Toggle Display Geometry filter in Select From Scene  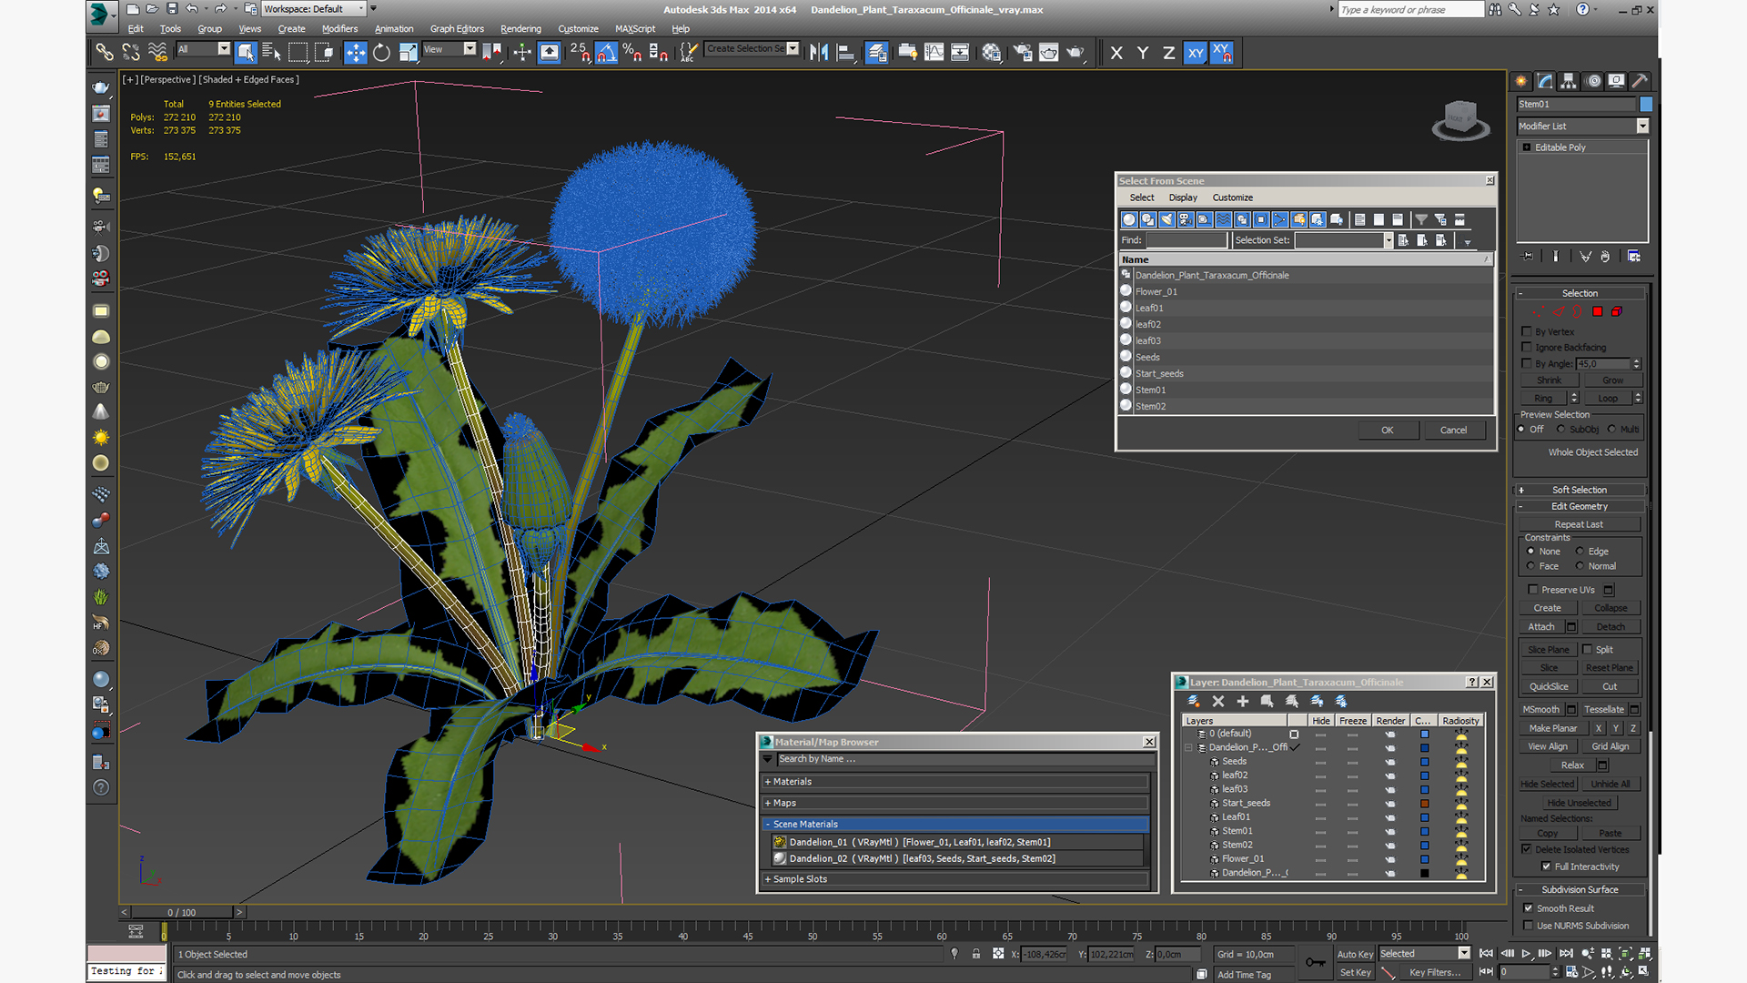1129,219
